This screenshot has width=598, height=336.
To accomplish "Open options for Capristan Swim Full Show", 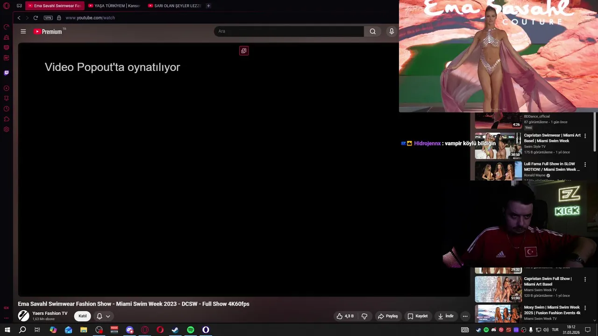I will tap(585, 279).
